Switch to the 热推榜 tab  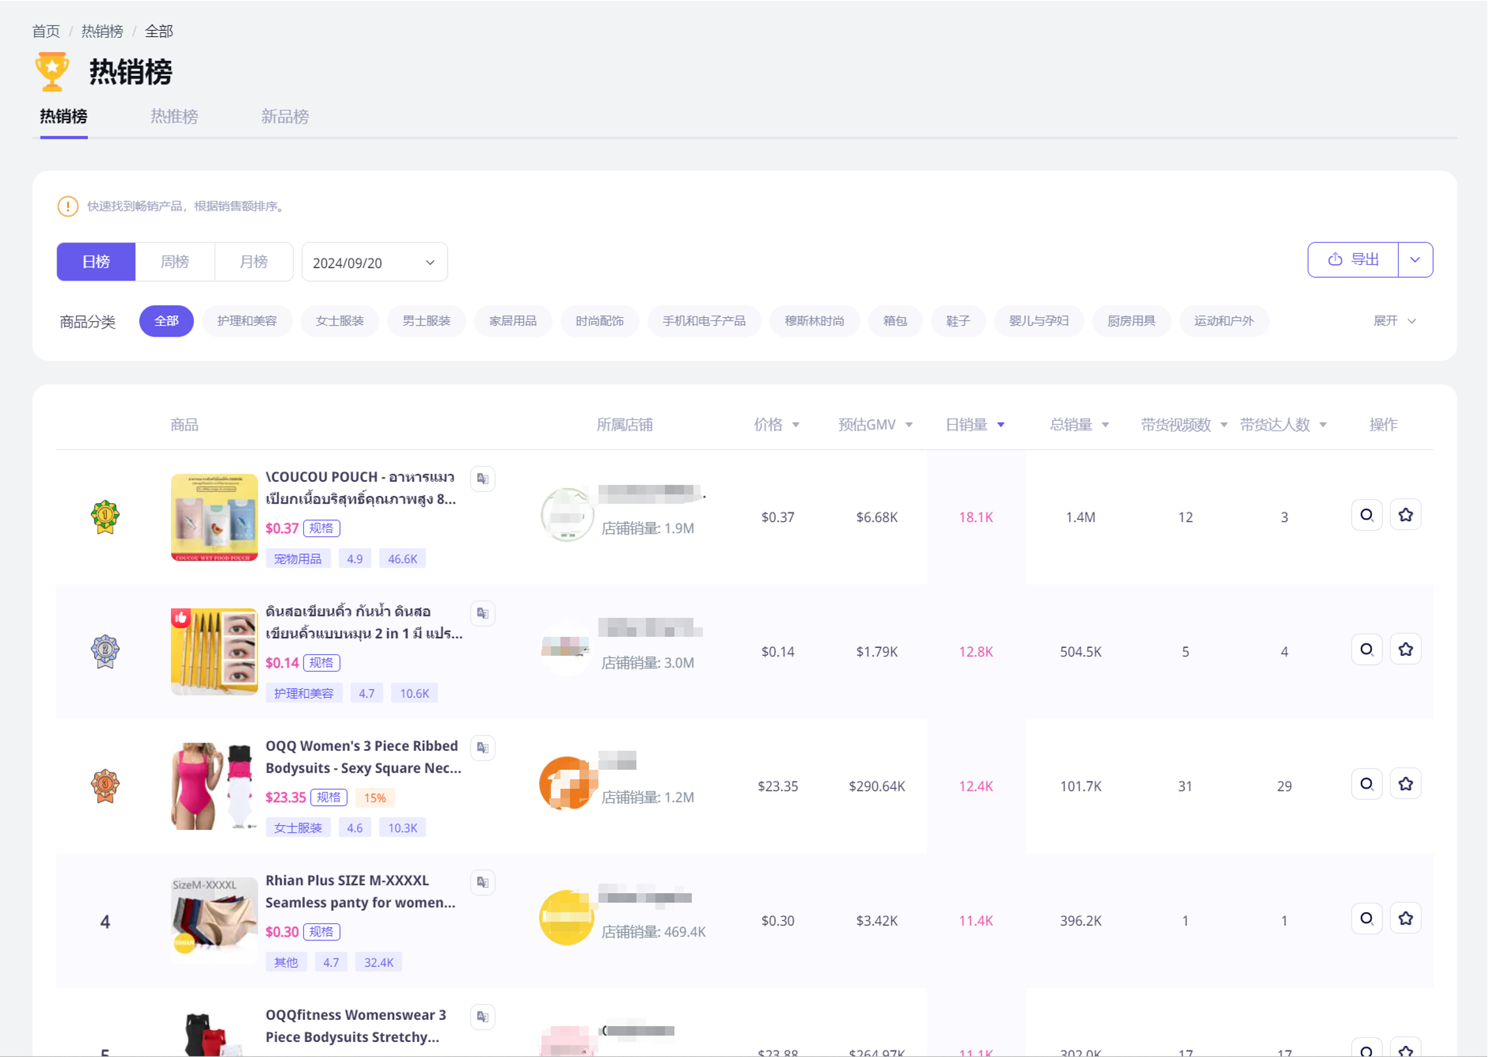coord(174,117)
